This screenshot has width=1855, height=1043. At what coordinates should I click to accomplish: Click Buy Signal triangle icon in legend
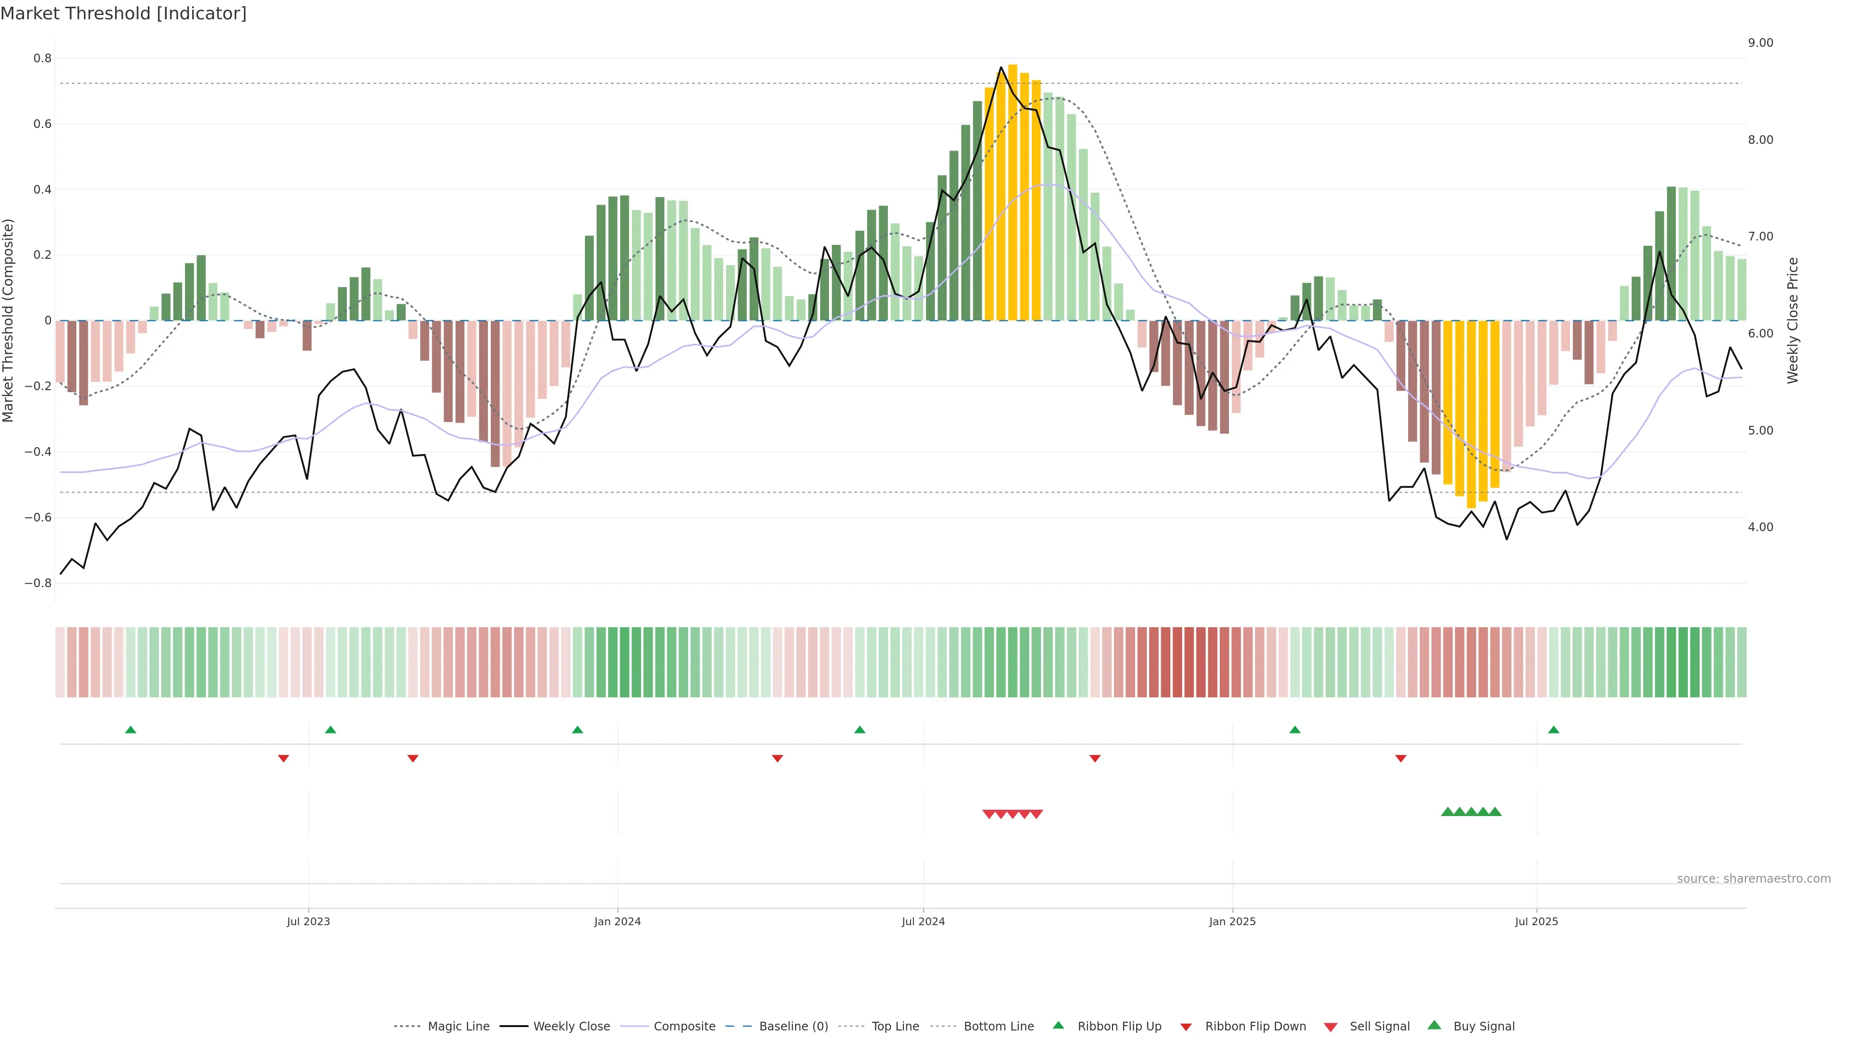tap(1434, 1025)
